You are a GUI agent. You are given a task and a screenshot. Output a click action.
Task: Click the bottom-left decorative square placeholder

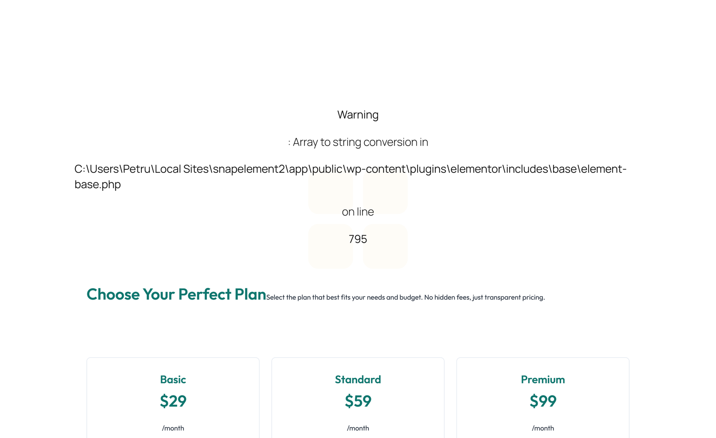click(x=331, y=246)
